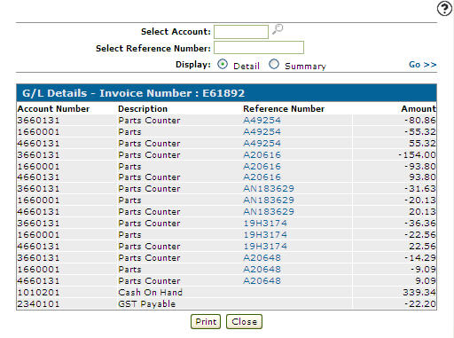Click Parts Counter description in the 22.56 row
The image size is (454, 338).
(149, 246)
